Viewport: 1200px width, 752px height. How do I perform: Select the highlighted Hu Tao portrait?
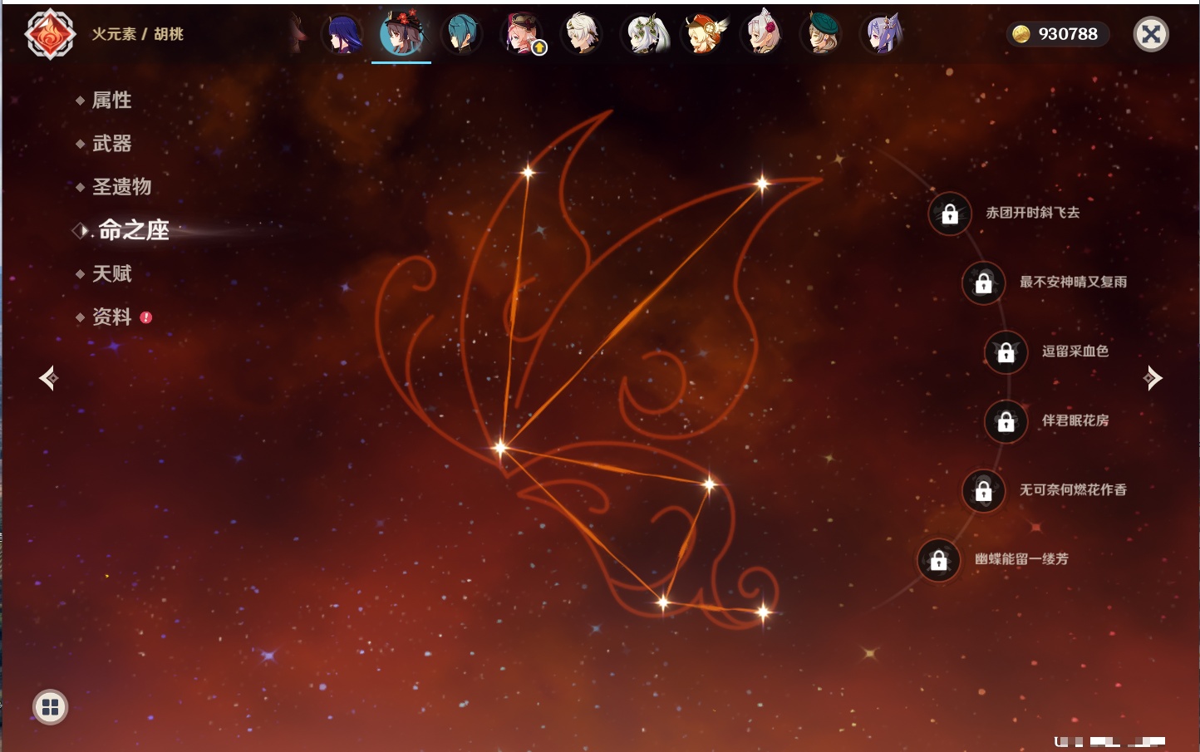[x=401, y=34]
